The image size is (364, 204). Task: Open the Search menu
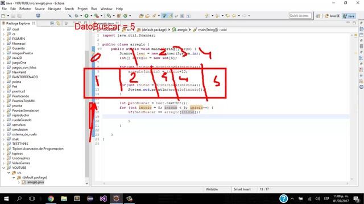(x=69, y=9)
